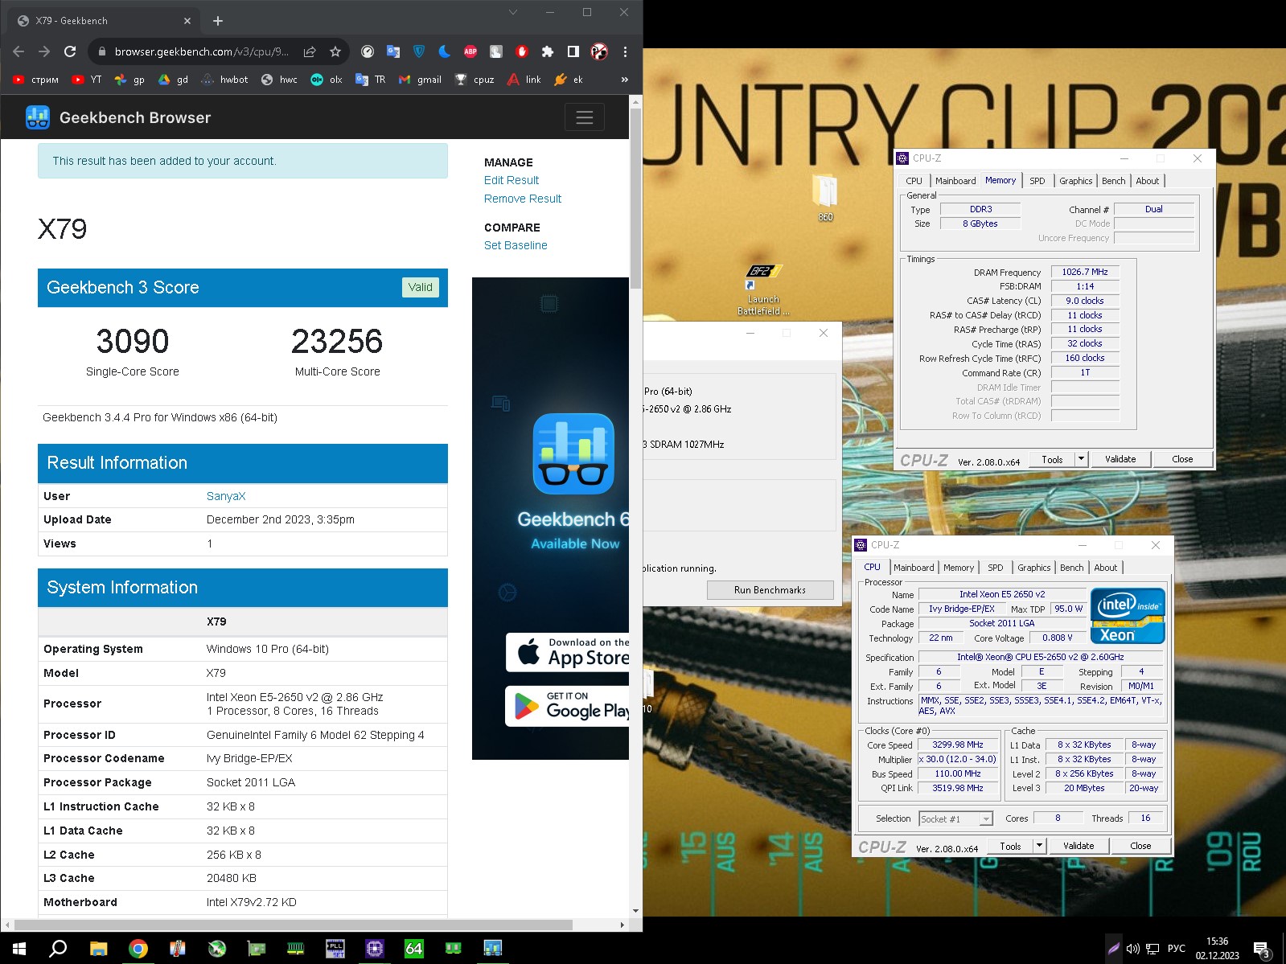This screenshot has height=964, width=1286.
Task: Open the notification center
Action: (1261, 949)
